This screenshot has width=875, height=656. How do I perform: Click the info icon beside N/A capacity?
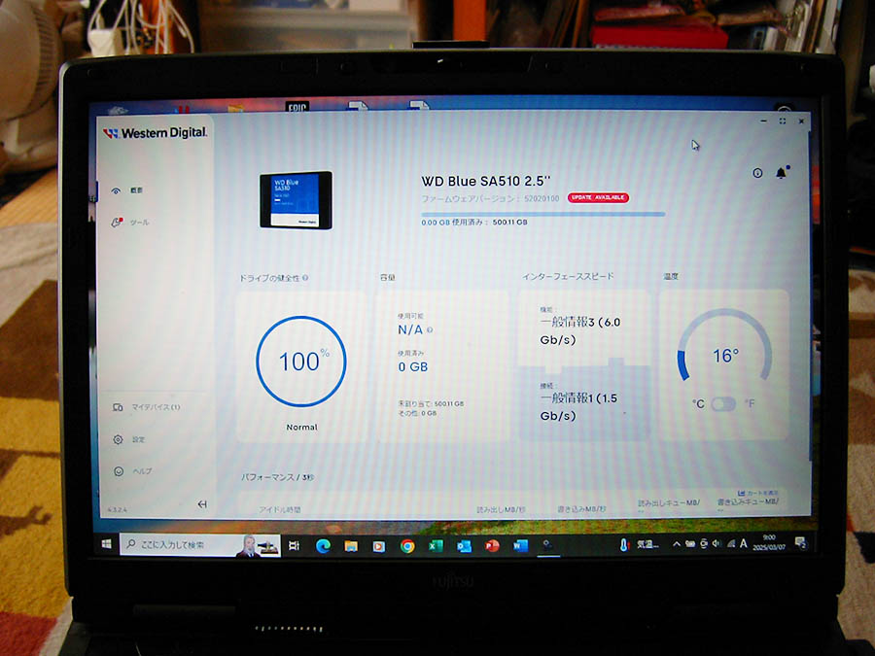coord(430,329)
